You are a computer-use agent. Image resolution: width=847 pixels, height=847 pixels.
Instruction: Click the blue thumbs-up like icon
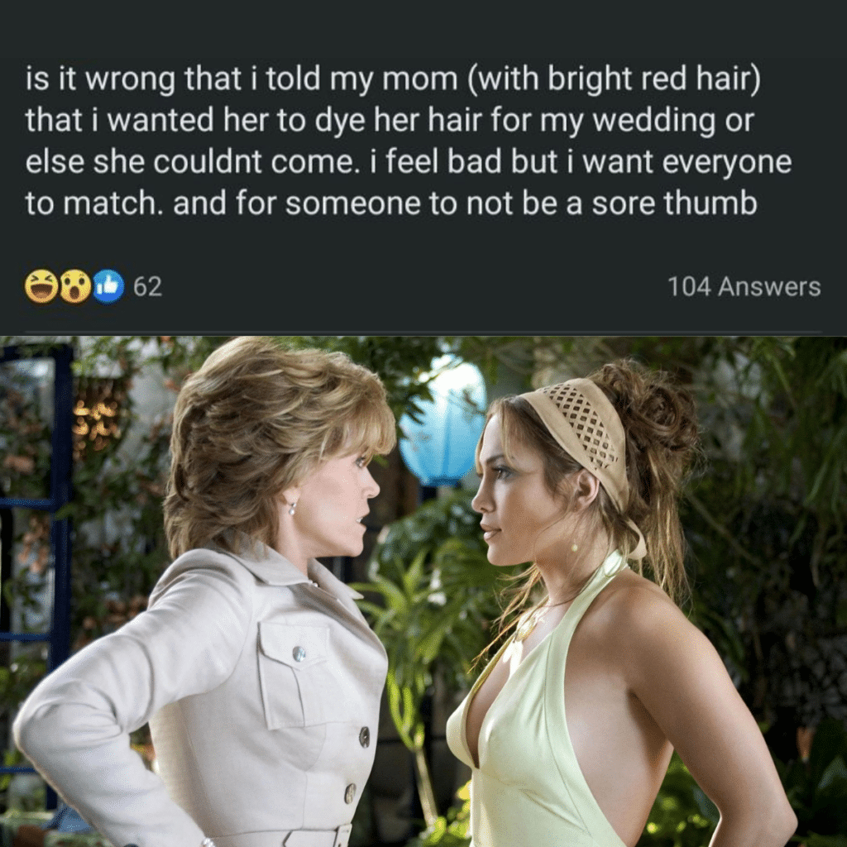[108, 285]
